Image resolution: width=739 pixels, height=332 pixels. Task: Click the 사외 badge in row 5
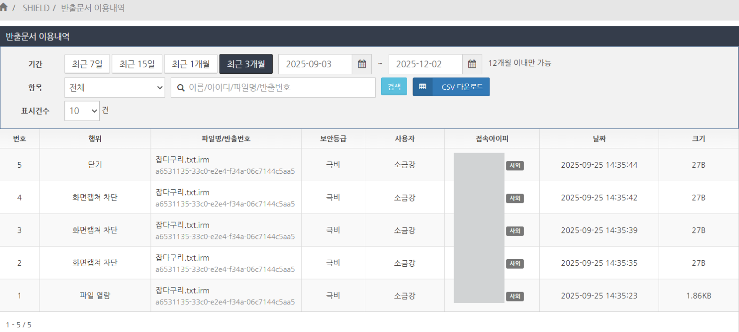[x=515, y=165]
